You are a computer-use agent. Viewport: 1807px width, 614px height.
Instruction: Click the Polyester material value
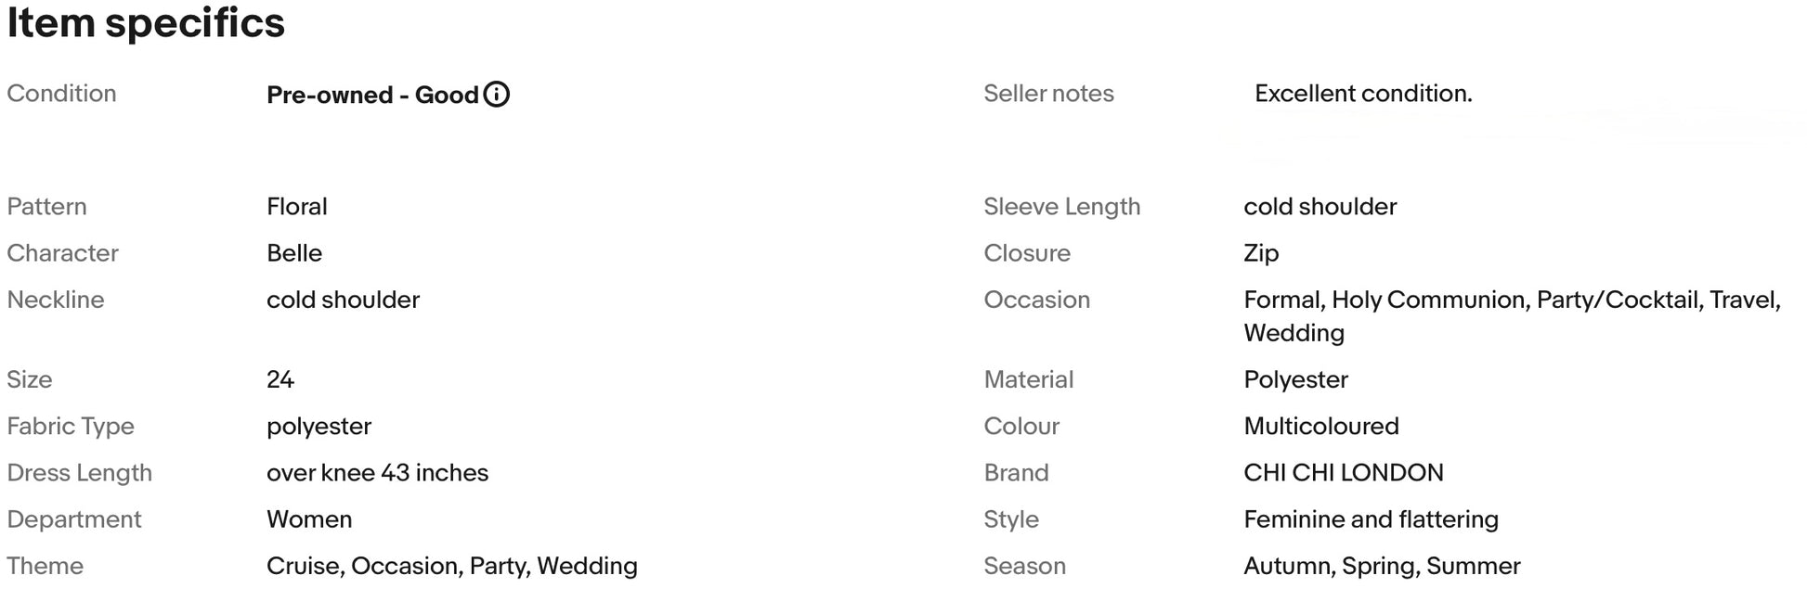coord(1295,380)
